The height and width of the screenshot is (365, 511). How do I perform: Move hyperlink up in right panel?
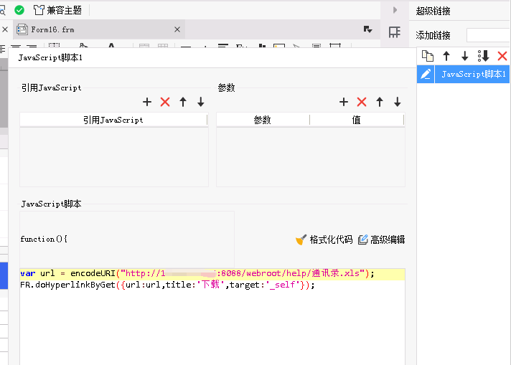446,56
